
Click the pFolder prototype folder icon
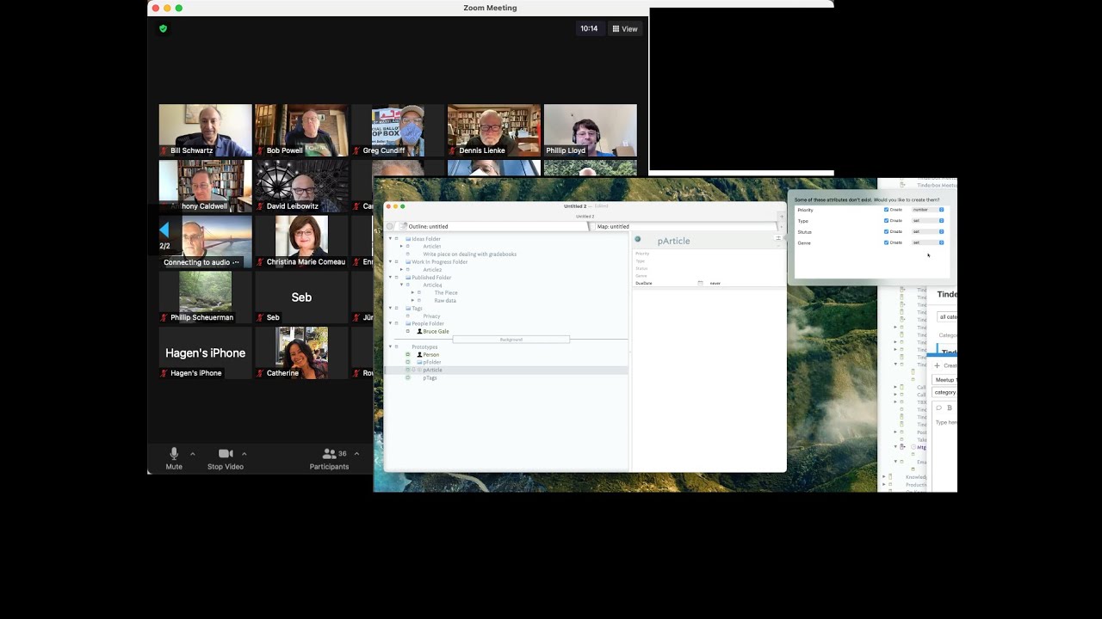coord(419,362)
